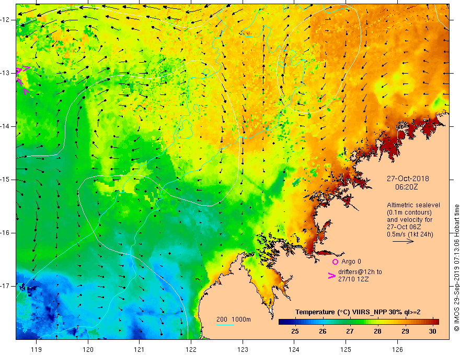Click the magenta drifters legend arrowhead
Screen dimensions: 460x355
(331, 275)
